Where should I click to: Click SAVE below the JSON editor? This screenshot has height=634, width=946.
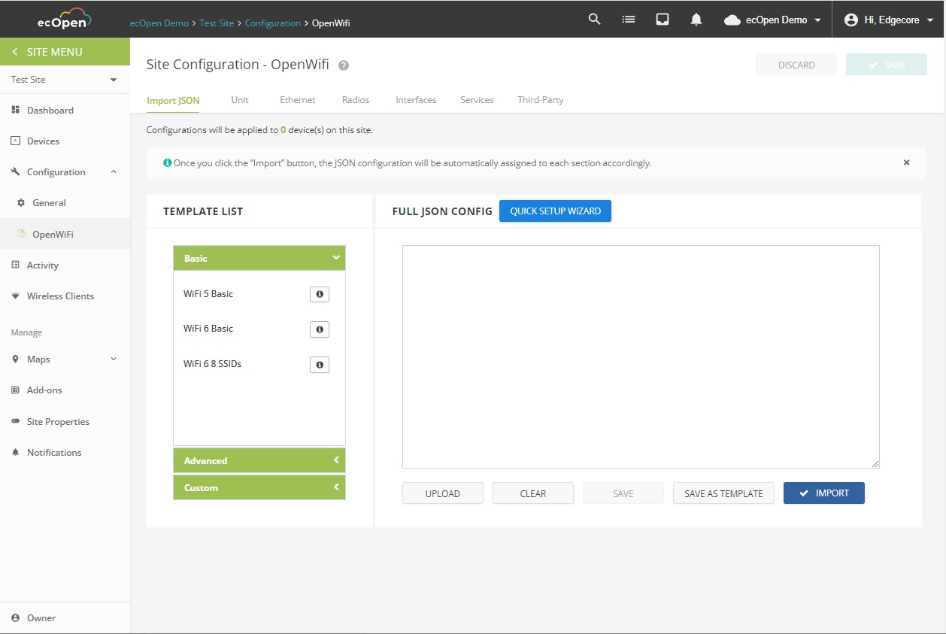[623, 493]
